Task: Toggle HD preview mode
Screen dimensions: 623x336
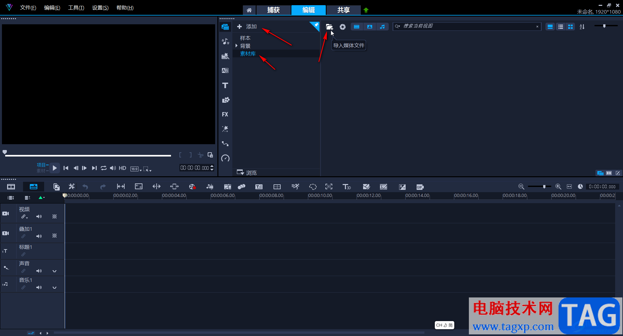Action: point(122,168)
